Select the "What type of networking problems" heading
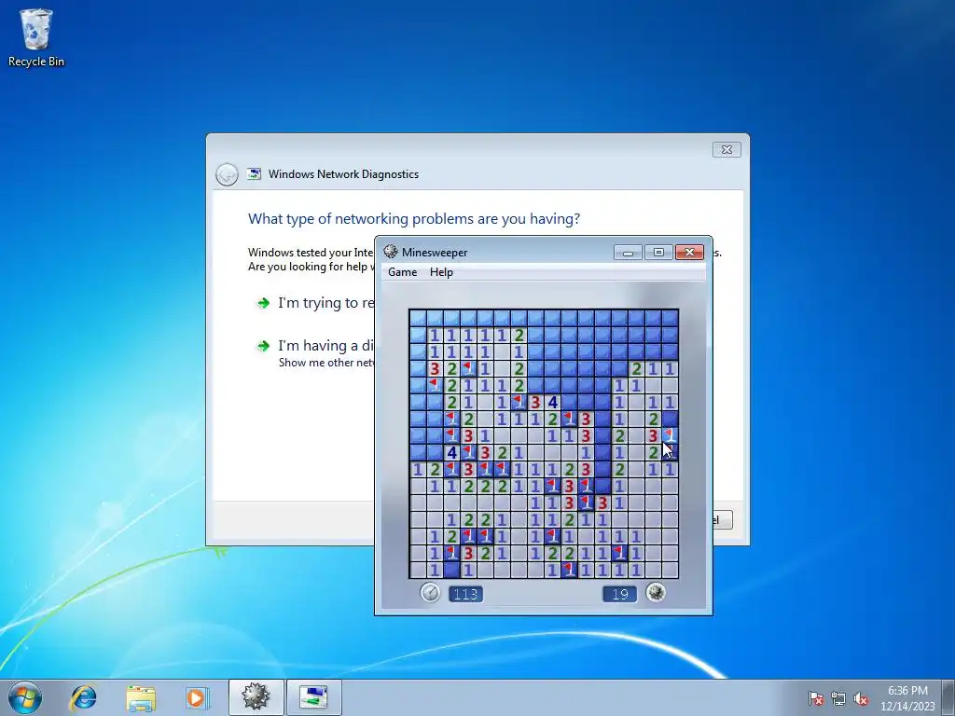Screen dimensions: 955x716 pos(413,218)
